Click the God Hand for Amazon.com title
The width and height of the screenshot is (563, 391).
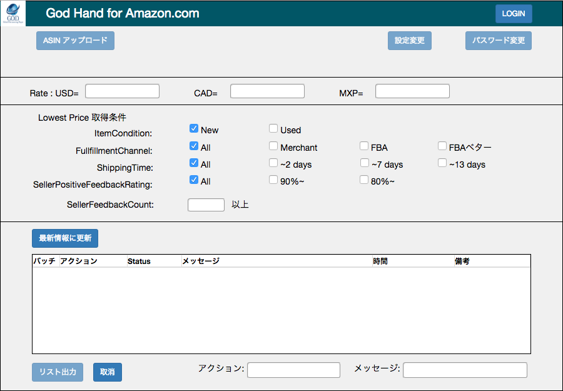[x=123, y=13]
